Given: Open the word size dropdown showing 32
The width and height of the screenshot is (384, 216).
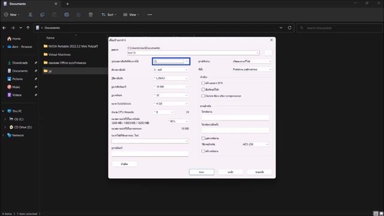Looking at the screenshot, I should point(171,95).
